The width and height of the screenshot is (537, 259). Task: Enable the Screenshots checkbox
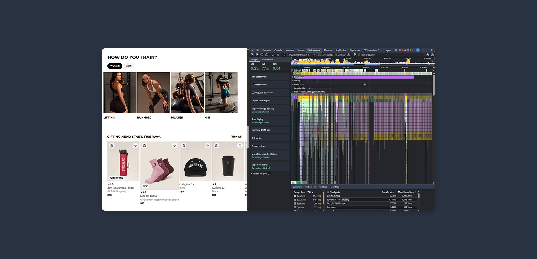coord(320,55)
